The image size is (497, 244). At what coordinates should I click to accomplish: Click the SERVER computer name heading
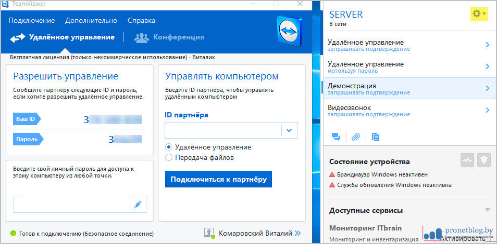[x=346, y=14]
